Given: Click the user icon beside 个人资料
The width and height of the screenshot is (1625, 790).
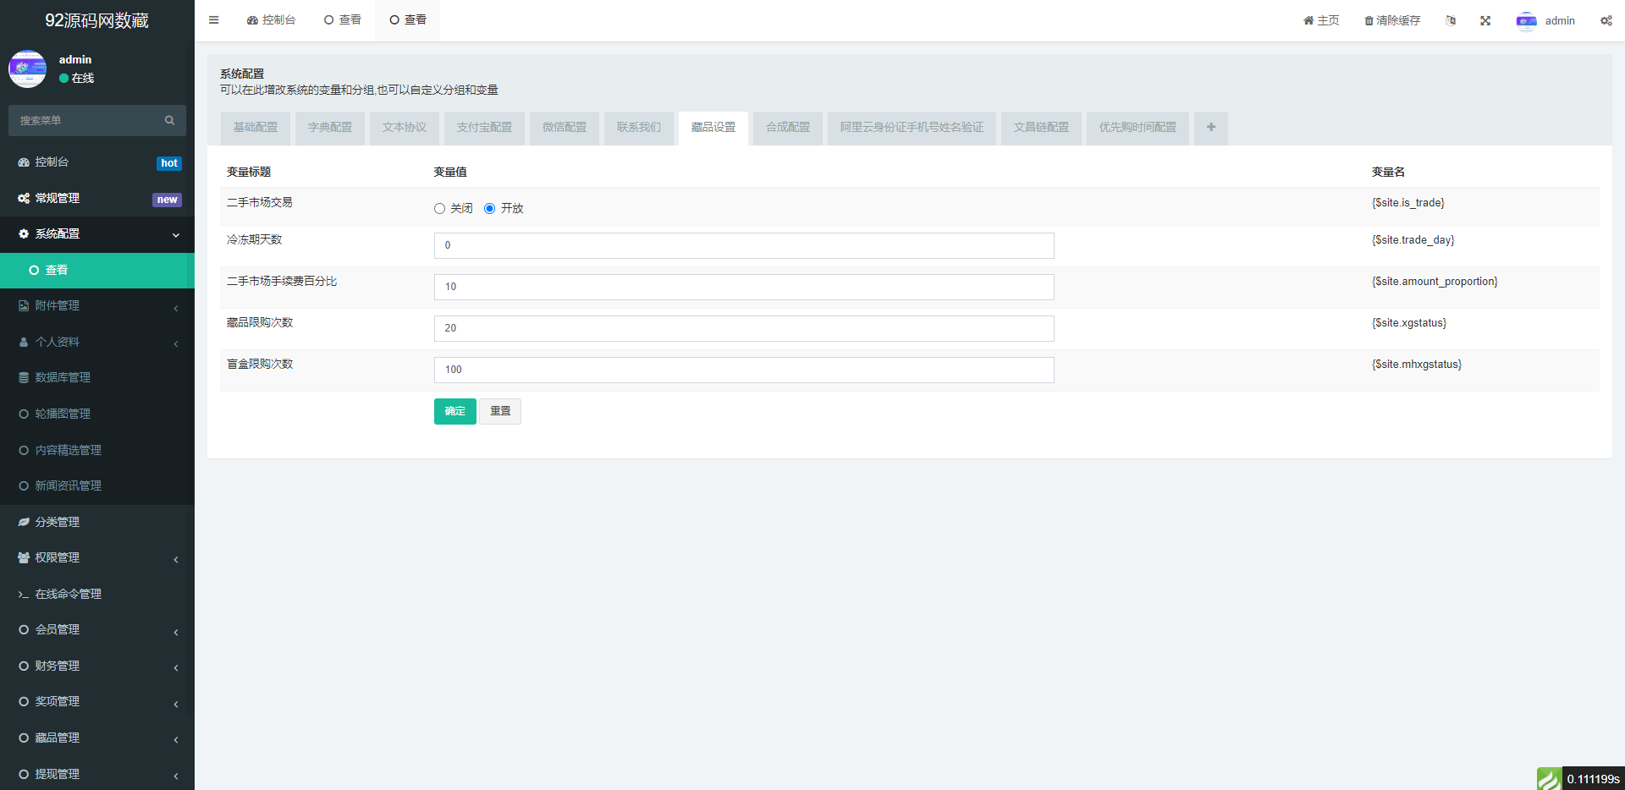Looking at the screenshot, I should (x=24, y=342).
